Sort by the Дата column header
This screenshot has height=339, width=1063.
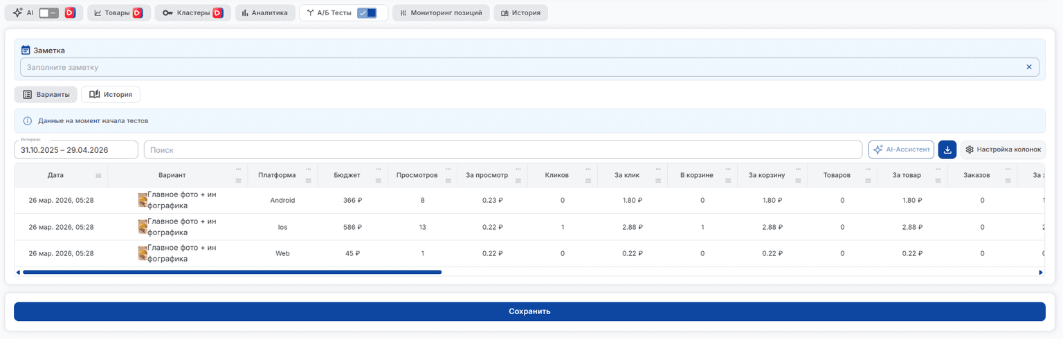[x=55, y=176]
